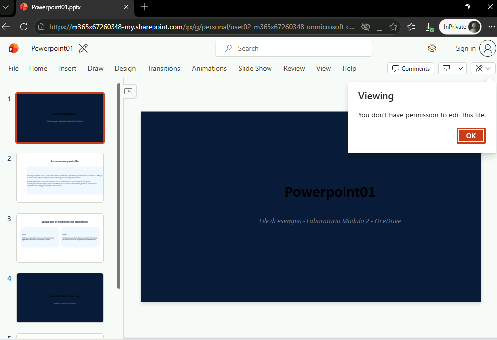This screenshot has height=340, width=497.
Task: Open browser settings and more menu
Action: (491, 27)
